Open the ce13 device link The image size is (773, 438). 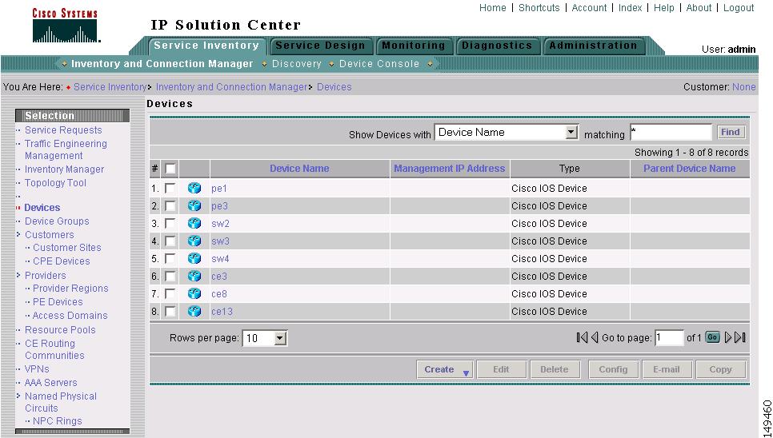[x=222, y=312]
